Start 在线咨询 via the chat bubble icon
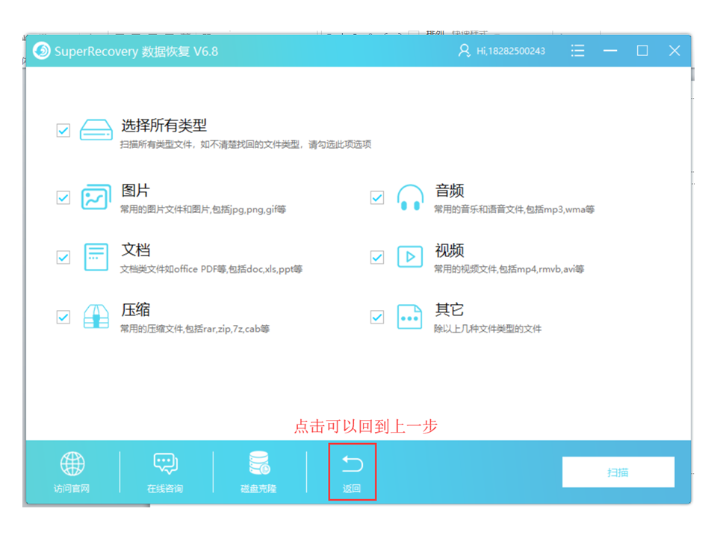Viewport: 717px width, 538px height. (x=165, y=463)
